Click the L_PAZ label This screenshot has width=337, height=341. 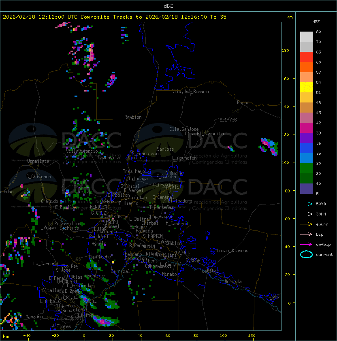[x=273, y=298]
